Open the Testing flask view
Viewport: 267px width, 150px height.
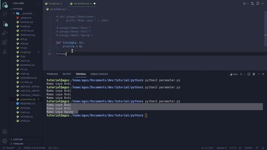pos(5,52)
